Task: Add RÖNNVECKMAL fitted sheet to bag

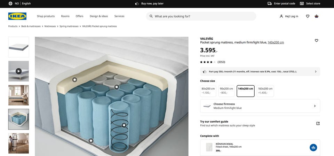Action: point(313,148)
